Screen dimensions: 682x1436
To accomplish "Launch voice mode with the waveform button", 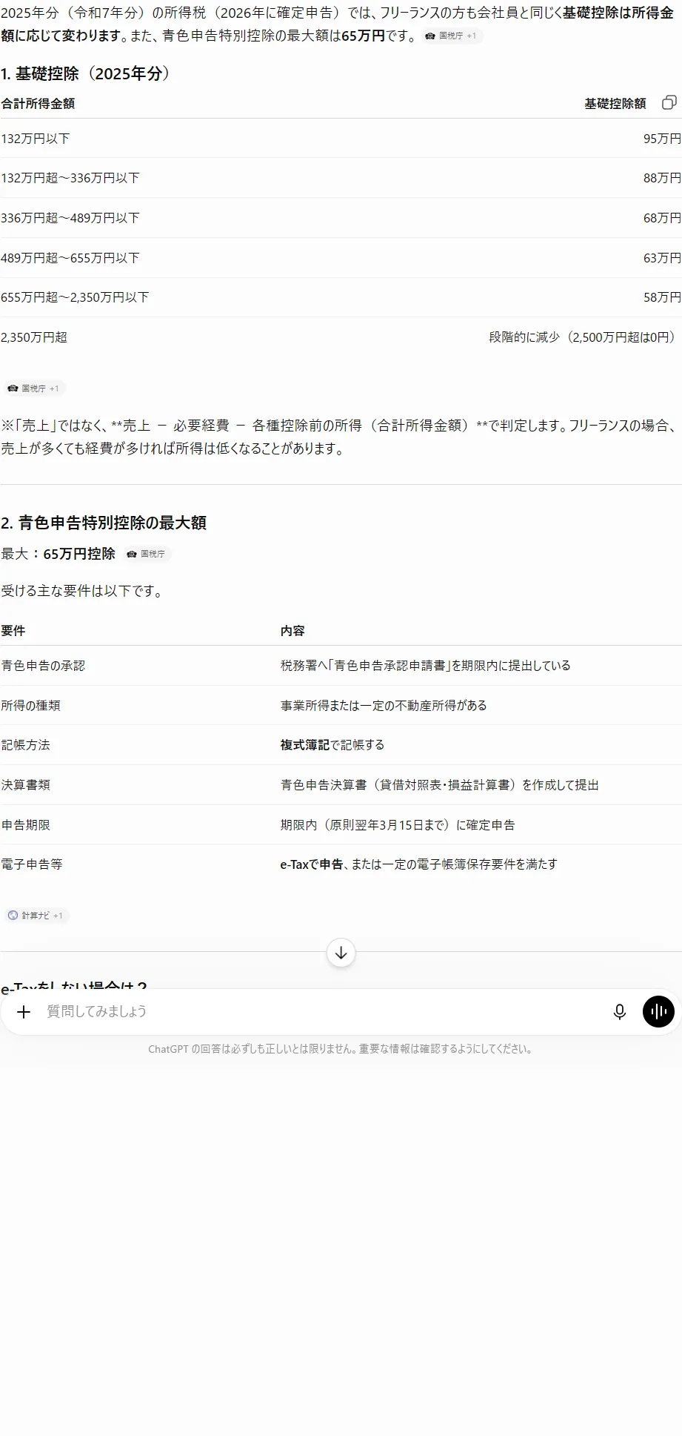I will pos(658,1011).
